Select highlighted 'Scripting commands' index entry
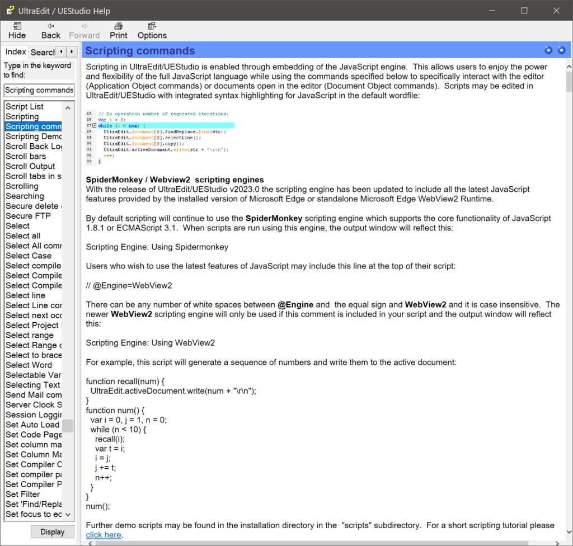The image size is (573, 546). (33, 126)
